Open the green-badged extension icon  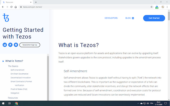(x=157, y=7)
